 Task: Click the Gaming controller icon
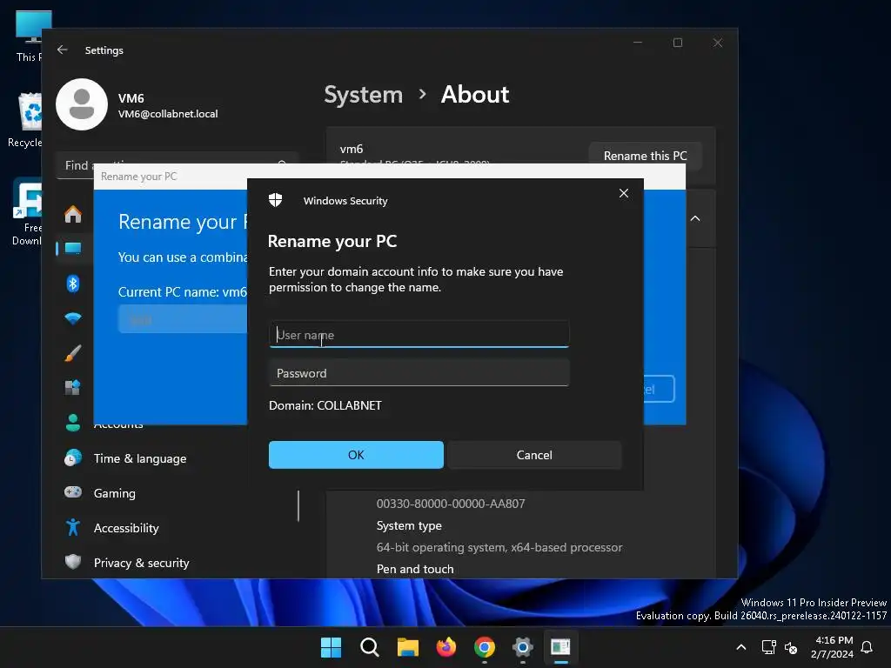73,492
